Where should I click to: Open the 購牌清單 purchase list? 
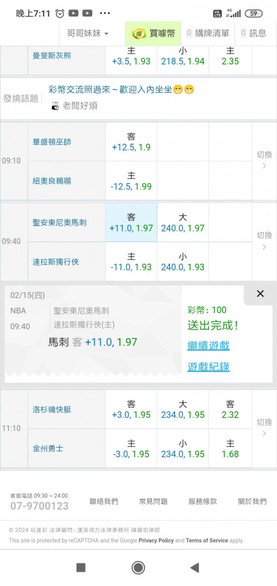click(x=207, y=33)
